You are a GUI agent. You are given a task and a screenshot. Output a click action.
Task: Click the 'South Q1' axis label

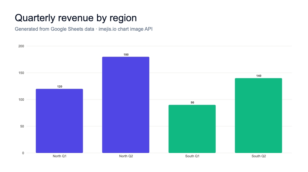tap(192, 156)
